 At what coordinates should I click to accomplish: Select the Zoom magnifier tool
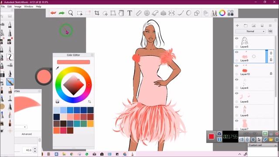71,13
